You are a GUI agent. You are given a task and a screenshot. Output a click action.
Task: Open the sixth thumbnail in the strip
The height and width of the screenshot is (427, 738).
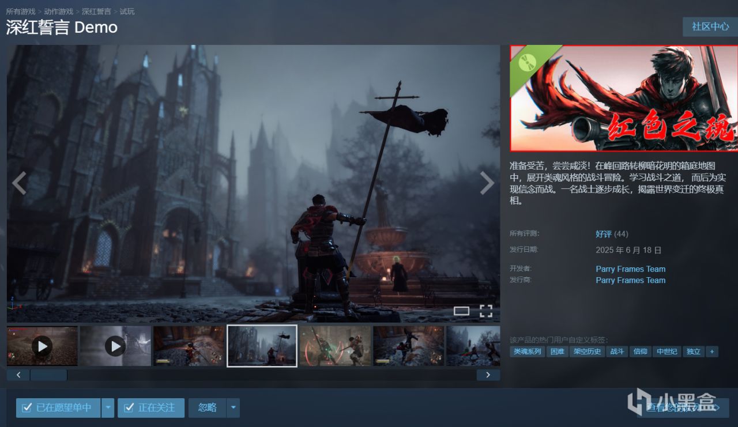(x=409, y=346)
